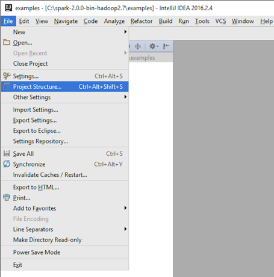Click the hide panel icon beside the gear
This screenshot has height=277, width=274.
[x=166, y=46]
